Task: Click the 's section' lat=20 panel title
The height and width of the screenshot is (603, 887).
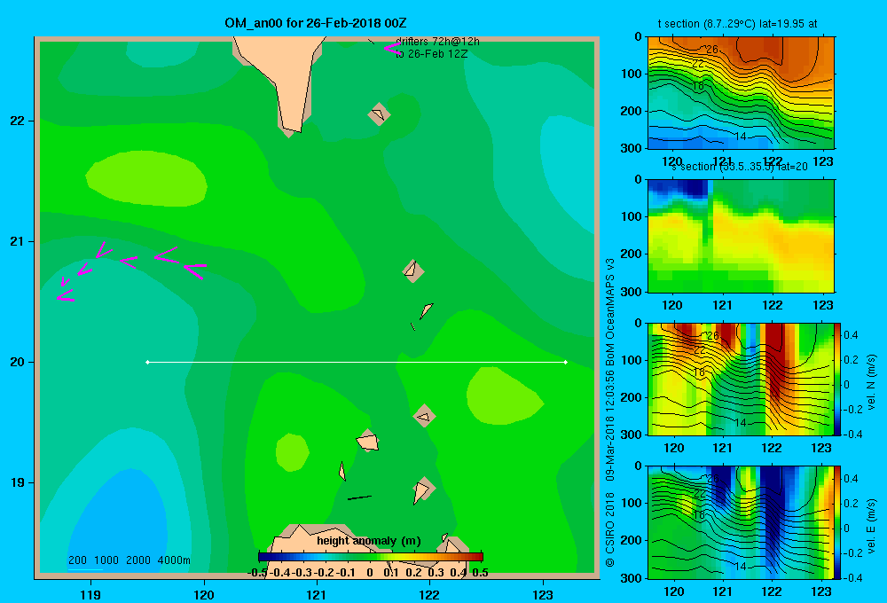Action: click(x=740, y=167)
